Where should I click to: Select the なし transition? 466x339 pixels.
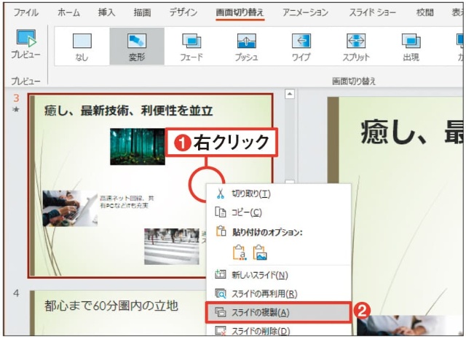[x=82, y=47]
